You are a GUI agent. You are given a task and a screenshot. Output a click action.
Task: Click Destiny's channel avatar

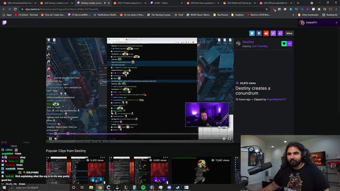[238, 44]
